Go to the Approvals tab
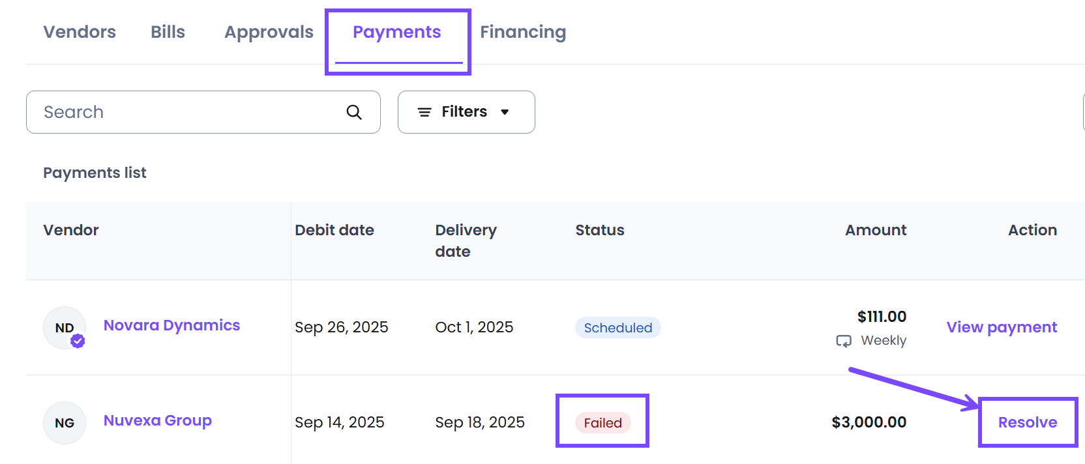This screenshot has height=464, width=1085. point(269,32)
